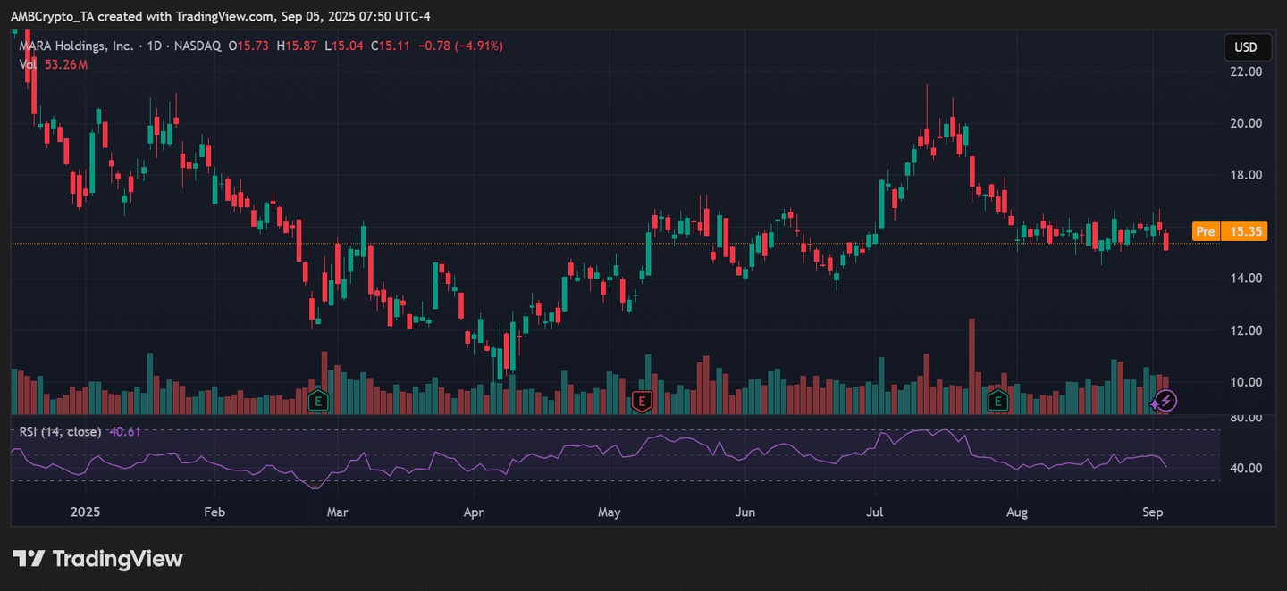Select the 15.35 pre-market price tag

(1245, 232)
